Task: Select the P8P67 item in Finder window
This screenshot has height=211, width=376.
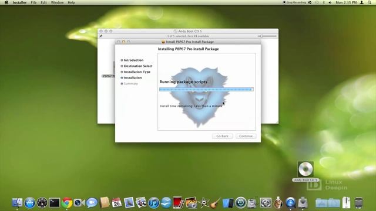Action: (108, 76)
